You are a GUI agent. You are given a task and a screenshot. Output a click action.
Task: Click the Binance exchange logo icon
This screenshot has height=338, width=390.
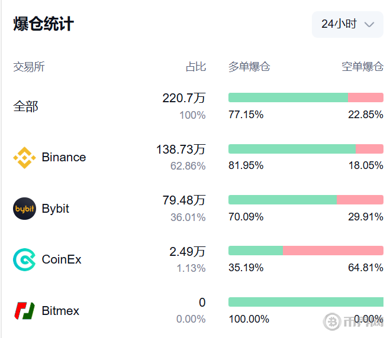click(24, 157)
